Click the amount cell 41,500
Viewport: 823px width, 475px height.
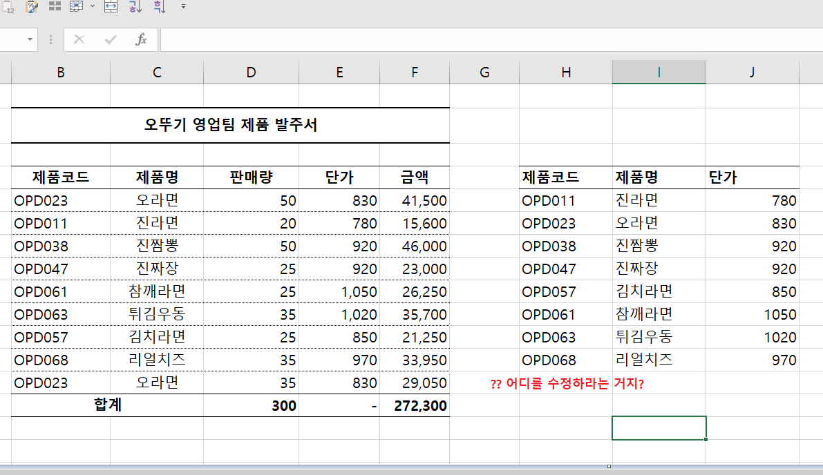(x=415, y=200)
